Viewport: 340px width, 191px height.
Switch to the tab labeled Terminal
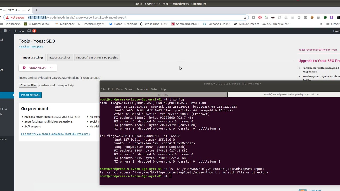[x=163, y=95]
